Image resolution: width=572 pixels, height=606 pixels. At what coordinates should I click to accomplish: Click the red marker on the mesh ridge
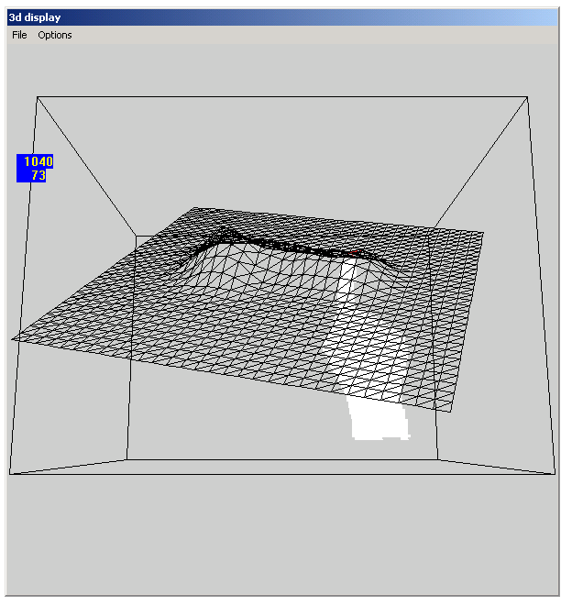pyautogui.click(x=355, y=253)
